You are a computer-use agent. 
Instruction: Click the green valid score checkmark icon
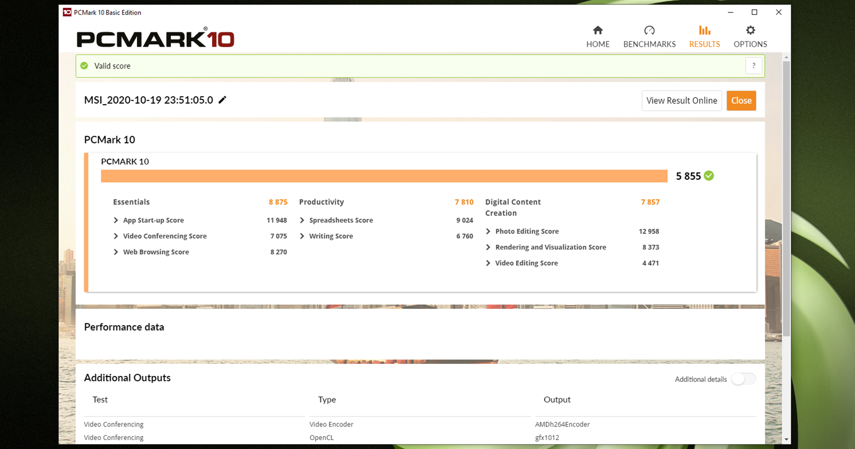(84, 66)
